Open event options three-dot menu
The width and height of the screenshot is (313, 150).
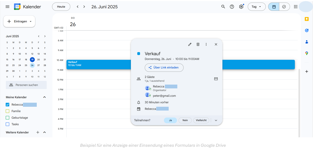click(x=206, y=44)
